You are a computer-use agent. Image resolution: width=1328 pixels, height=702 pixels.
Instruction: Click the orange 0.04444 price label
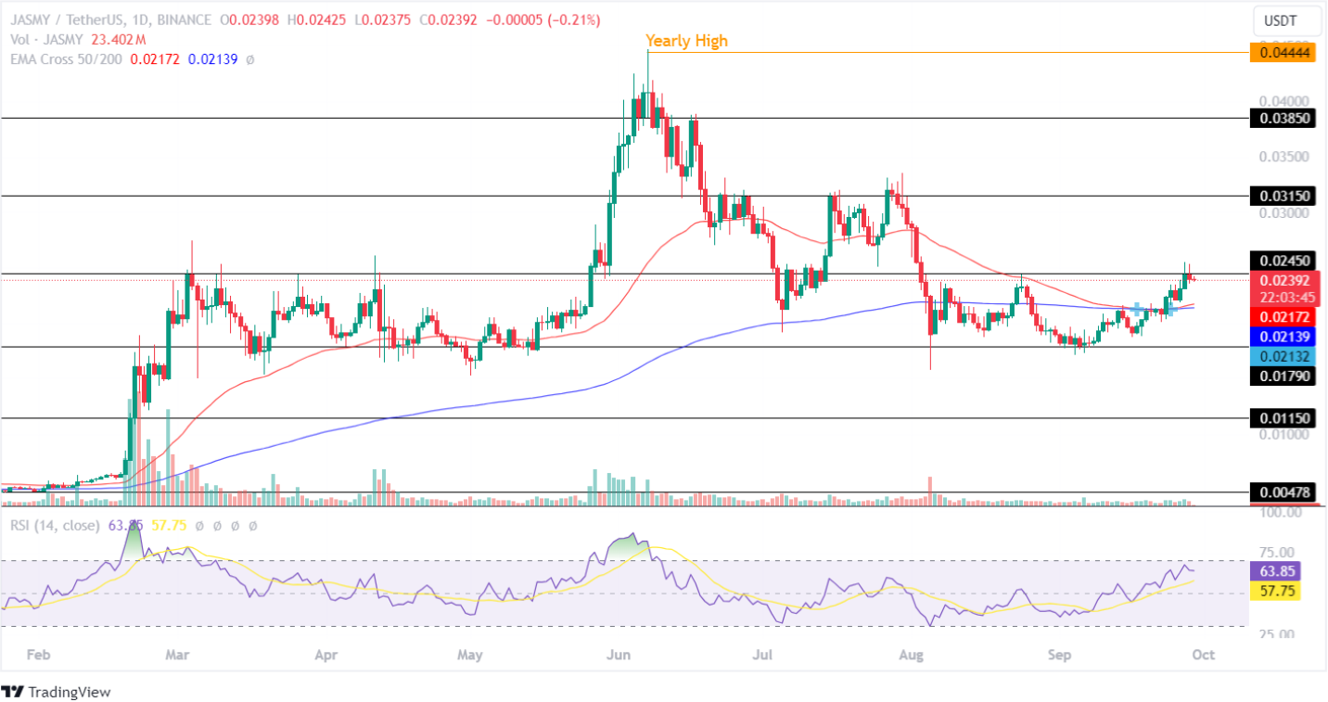[x=1283, y=54]
